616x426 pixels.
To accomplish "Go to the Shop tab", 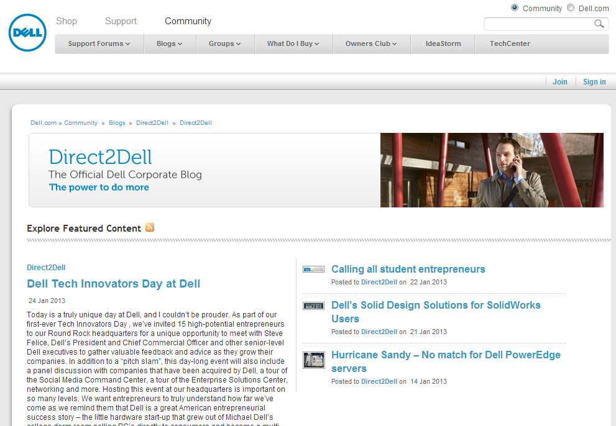I will coord(67,21).
